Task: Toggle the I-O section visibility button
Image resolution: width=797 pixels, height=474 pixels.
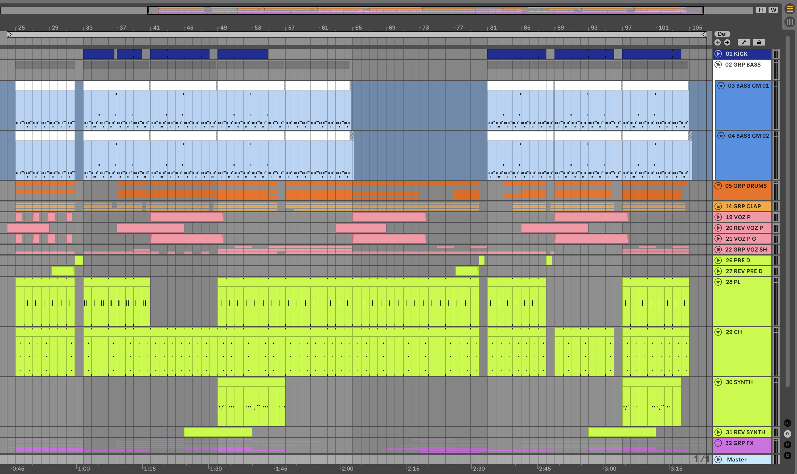Action: (x=787, y=423)
